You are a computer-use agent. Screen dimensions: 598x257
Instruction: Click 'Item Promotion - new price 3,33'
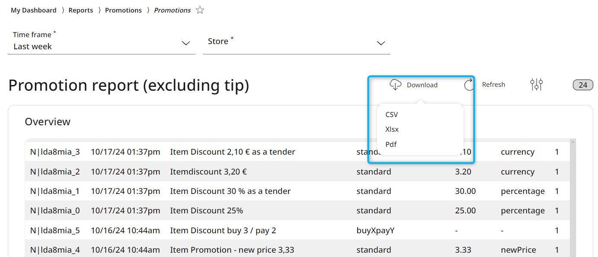(x=232, y=250)
